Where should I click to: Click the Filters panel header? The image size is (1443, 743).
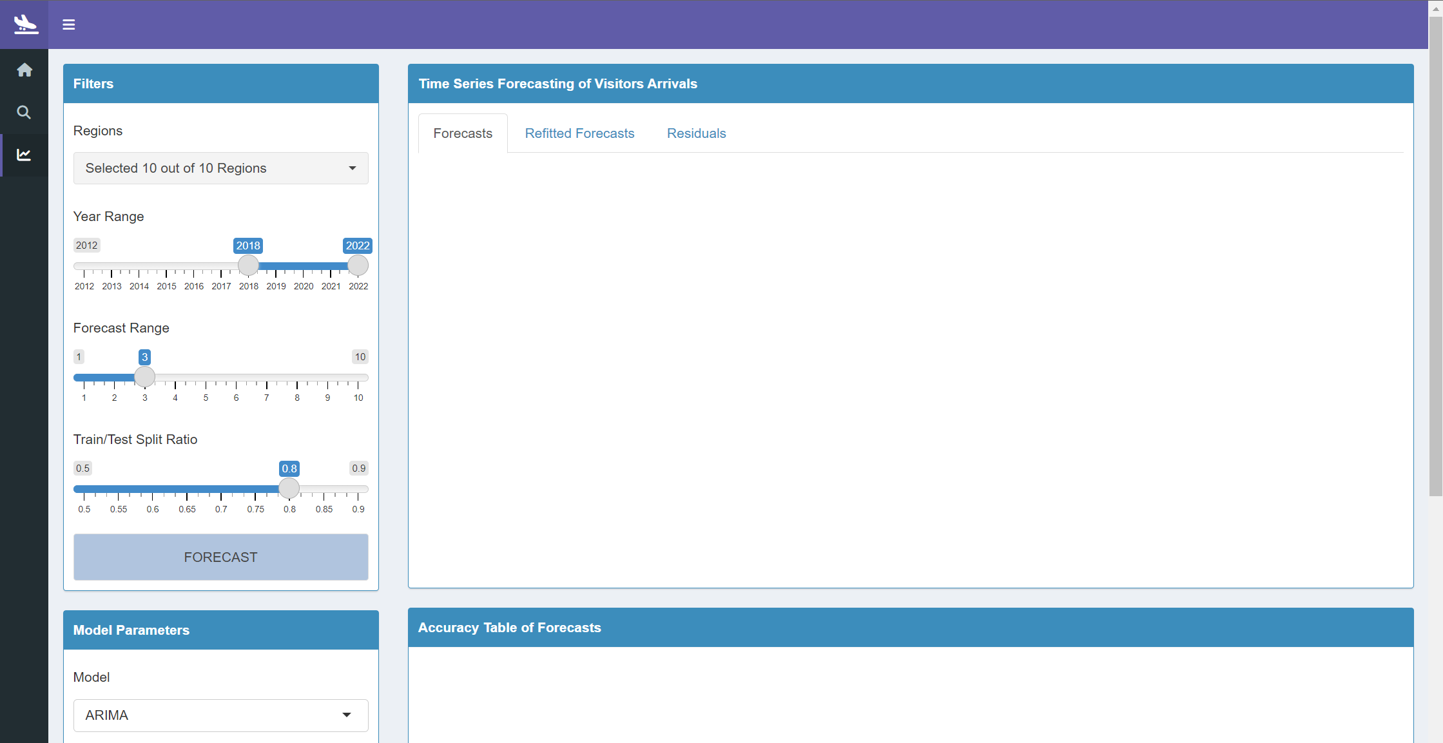tap(220, 84)
